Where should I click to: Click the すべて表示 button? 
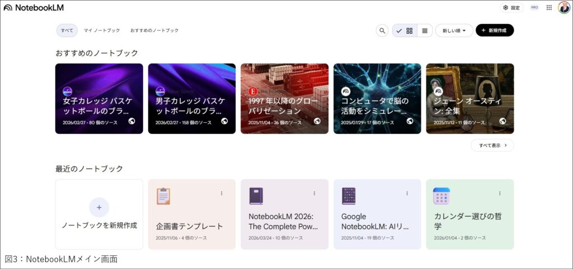[492, 145]
